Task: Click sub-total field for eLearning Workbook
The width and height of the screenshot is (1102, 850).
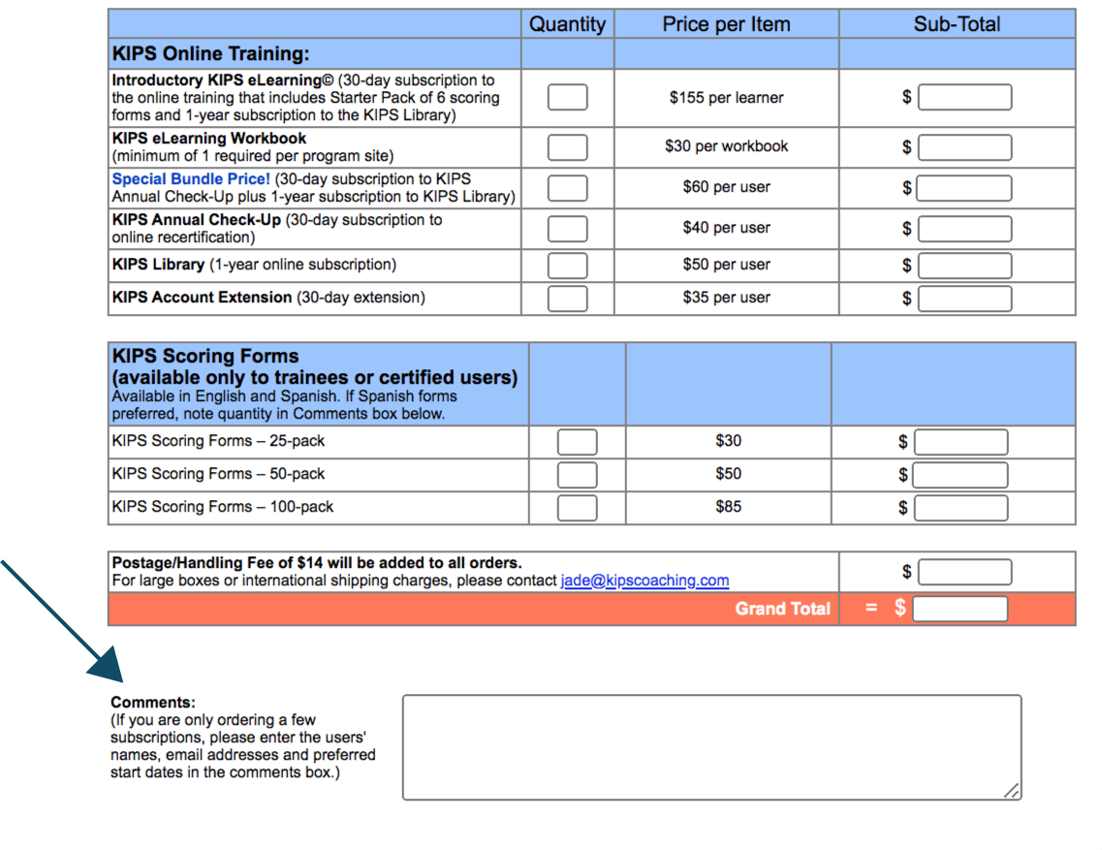Action: [965, 147]
